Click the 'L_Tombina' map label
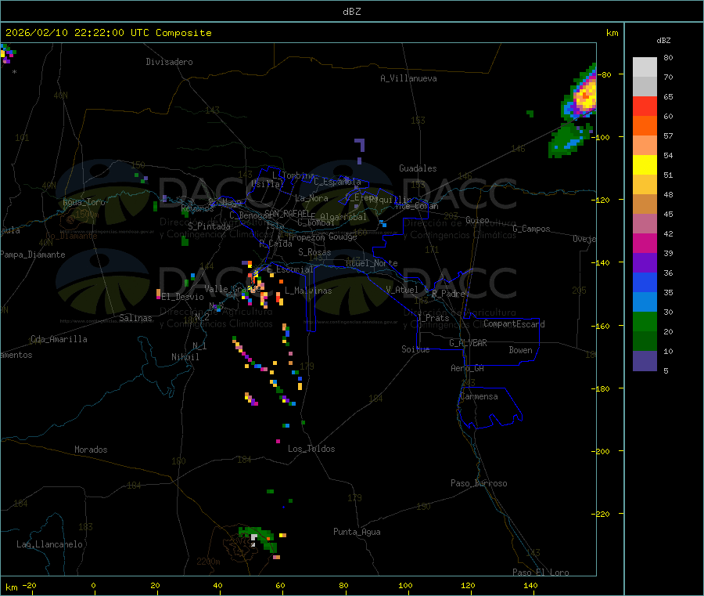The image size is (704, 596). (x=293, y=175)
